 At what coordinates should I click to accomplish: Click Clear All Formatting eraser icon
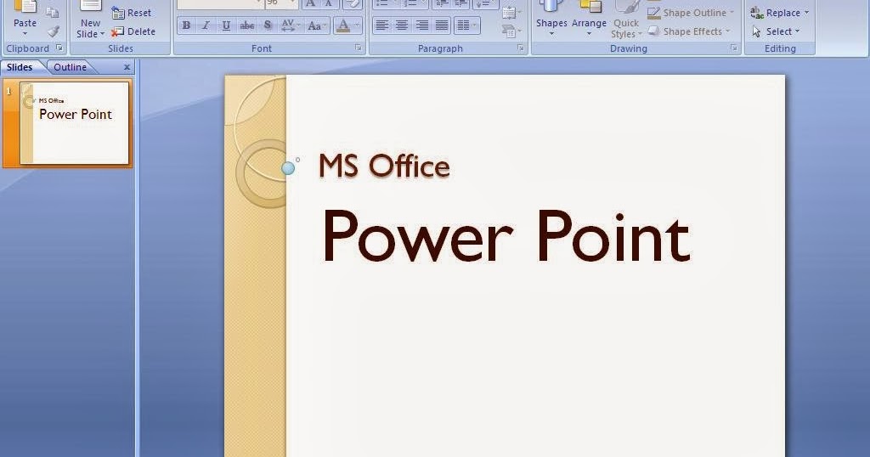coord(352,4)
